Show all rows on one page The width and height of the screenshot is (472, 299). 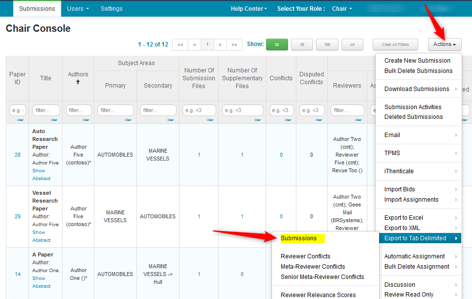point(352,45)
